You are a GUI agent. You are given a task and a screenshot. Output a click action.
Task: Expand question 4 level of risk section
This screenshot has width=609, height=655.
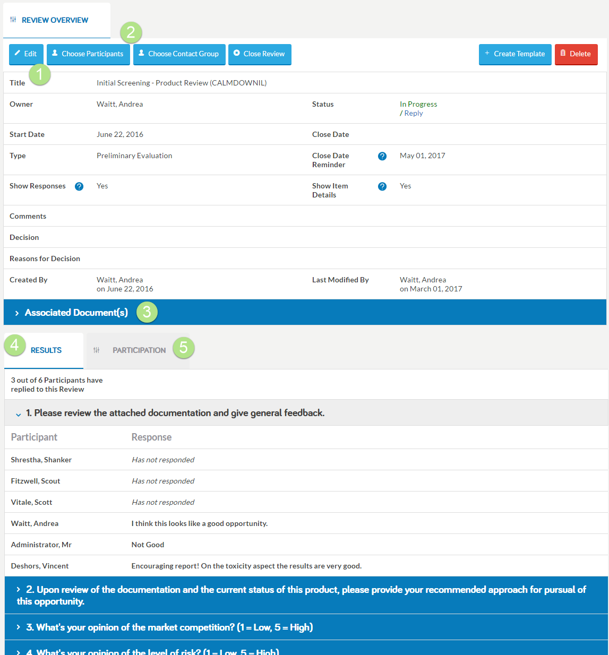(306, 648)
